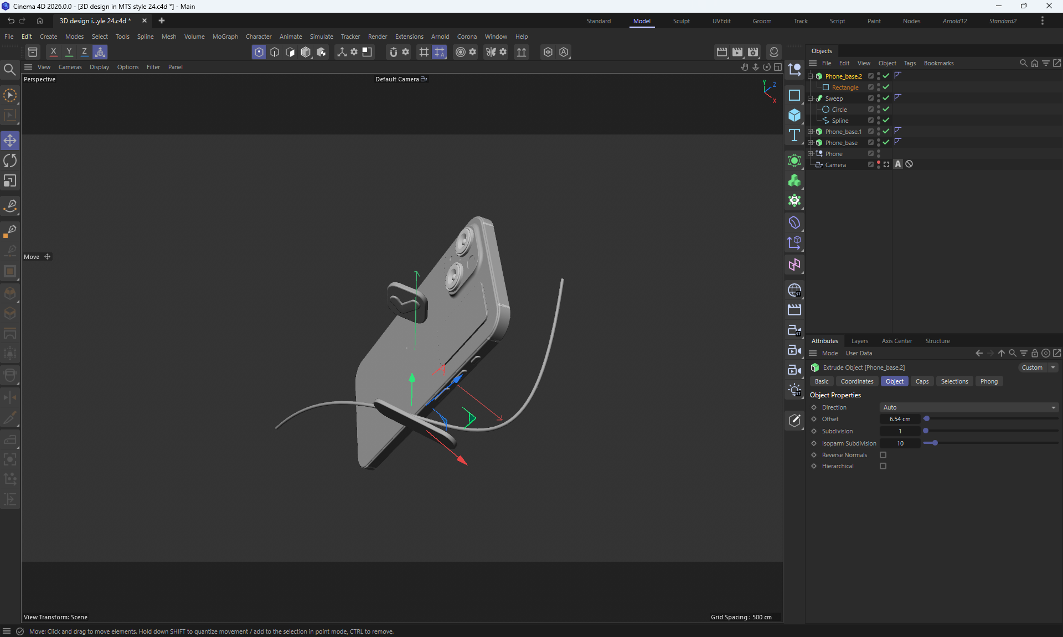
Task: Activate the Move tool icon
Action: 10,141
